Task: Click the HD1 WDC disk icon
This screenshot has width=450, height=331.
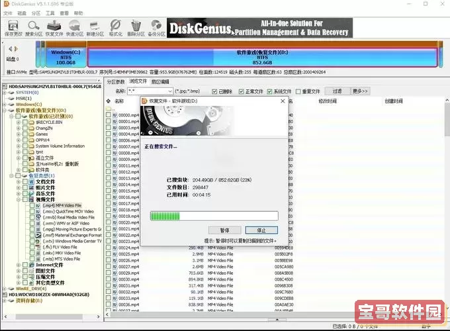Action: point(5,295)
